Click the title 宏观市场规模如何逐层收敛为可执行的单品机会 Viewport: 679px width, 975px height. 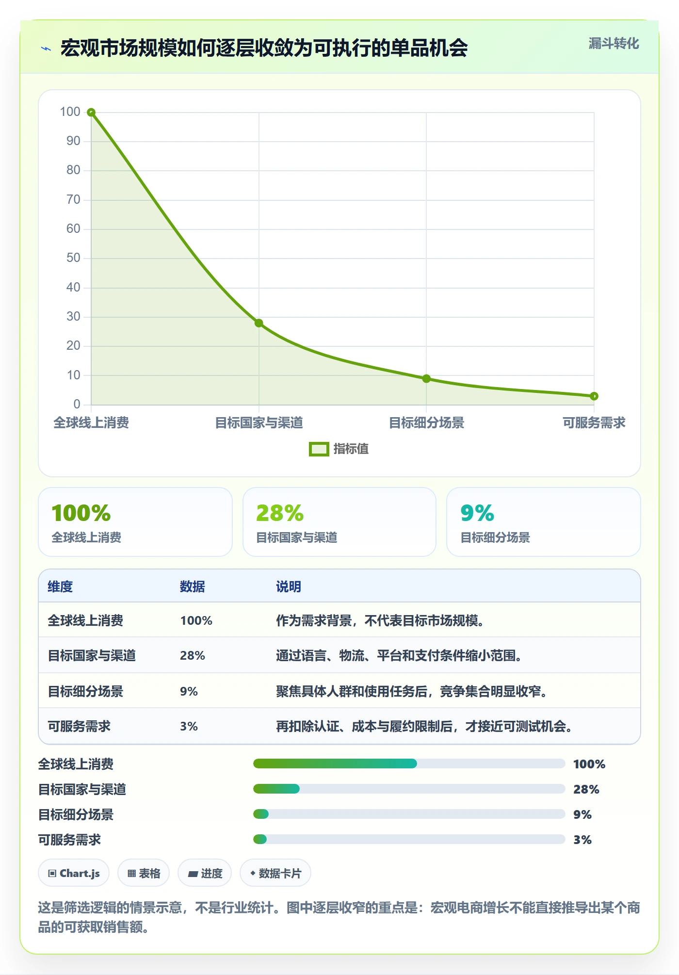[264, 48]
